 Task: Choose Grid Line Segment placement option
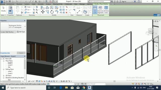coord(100,10)
